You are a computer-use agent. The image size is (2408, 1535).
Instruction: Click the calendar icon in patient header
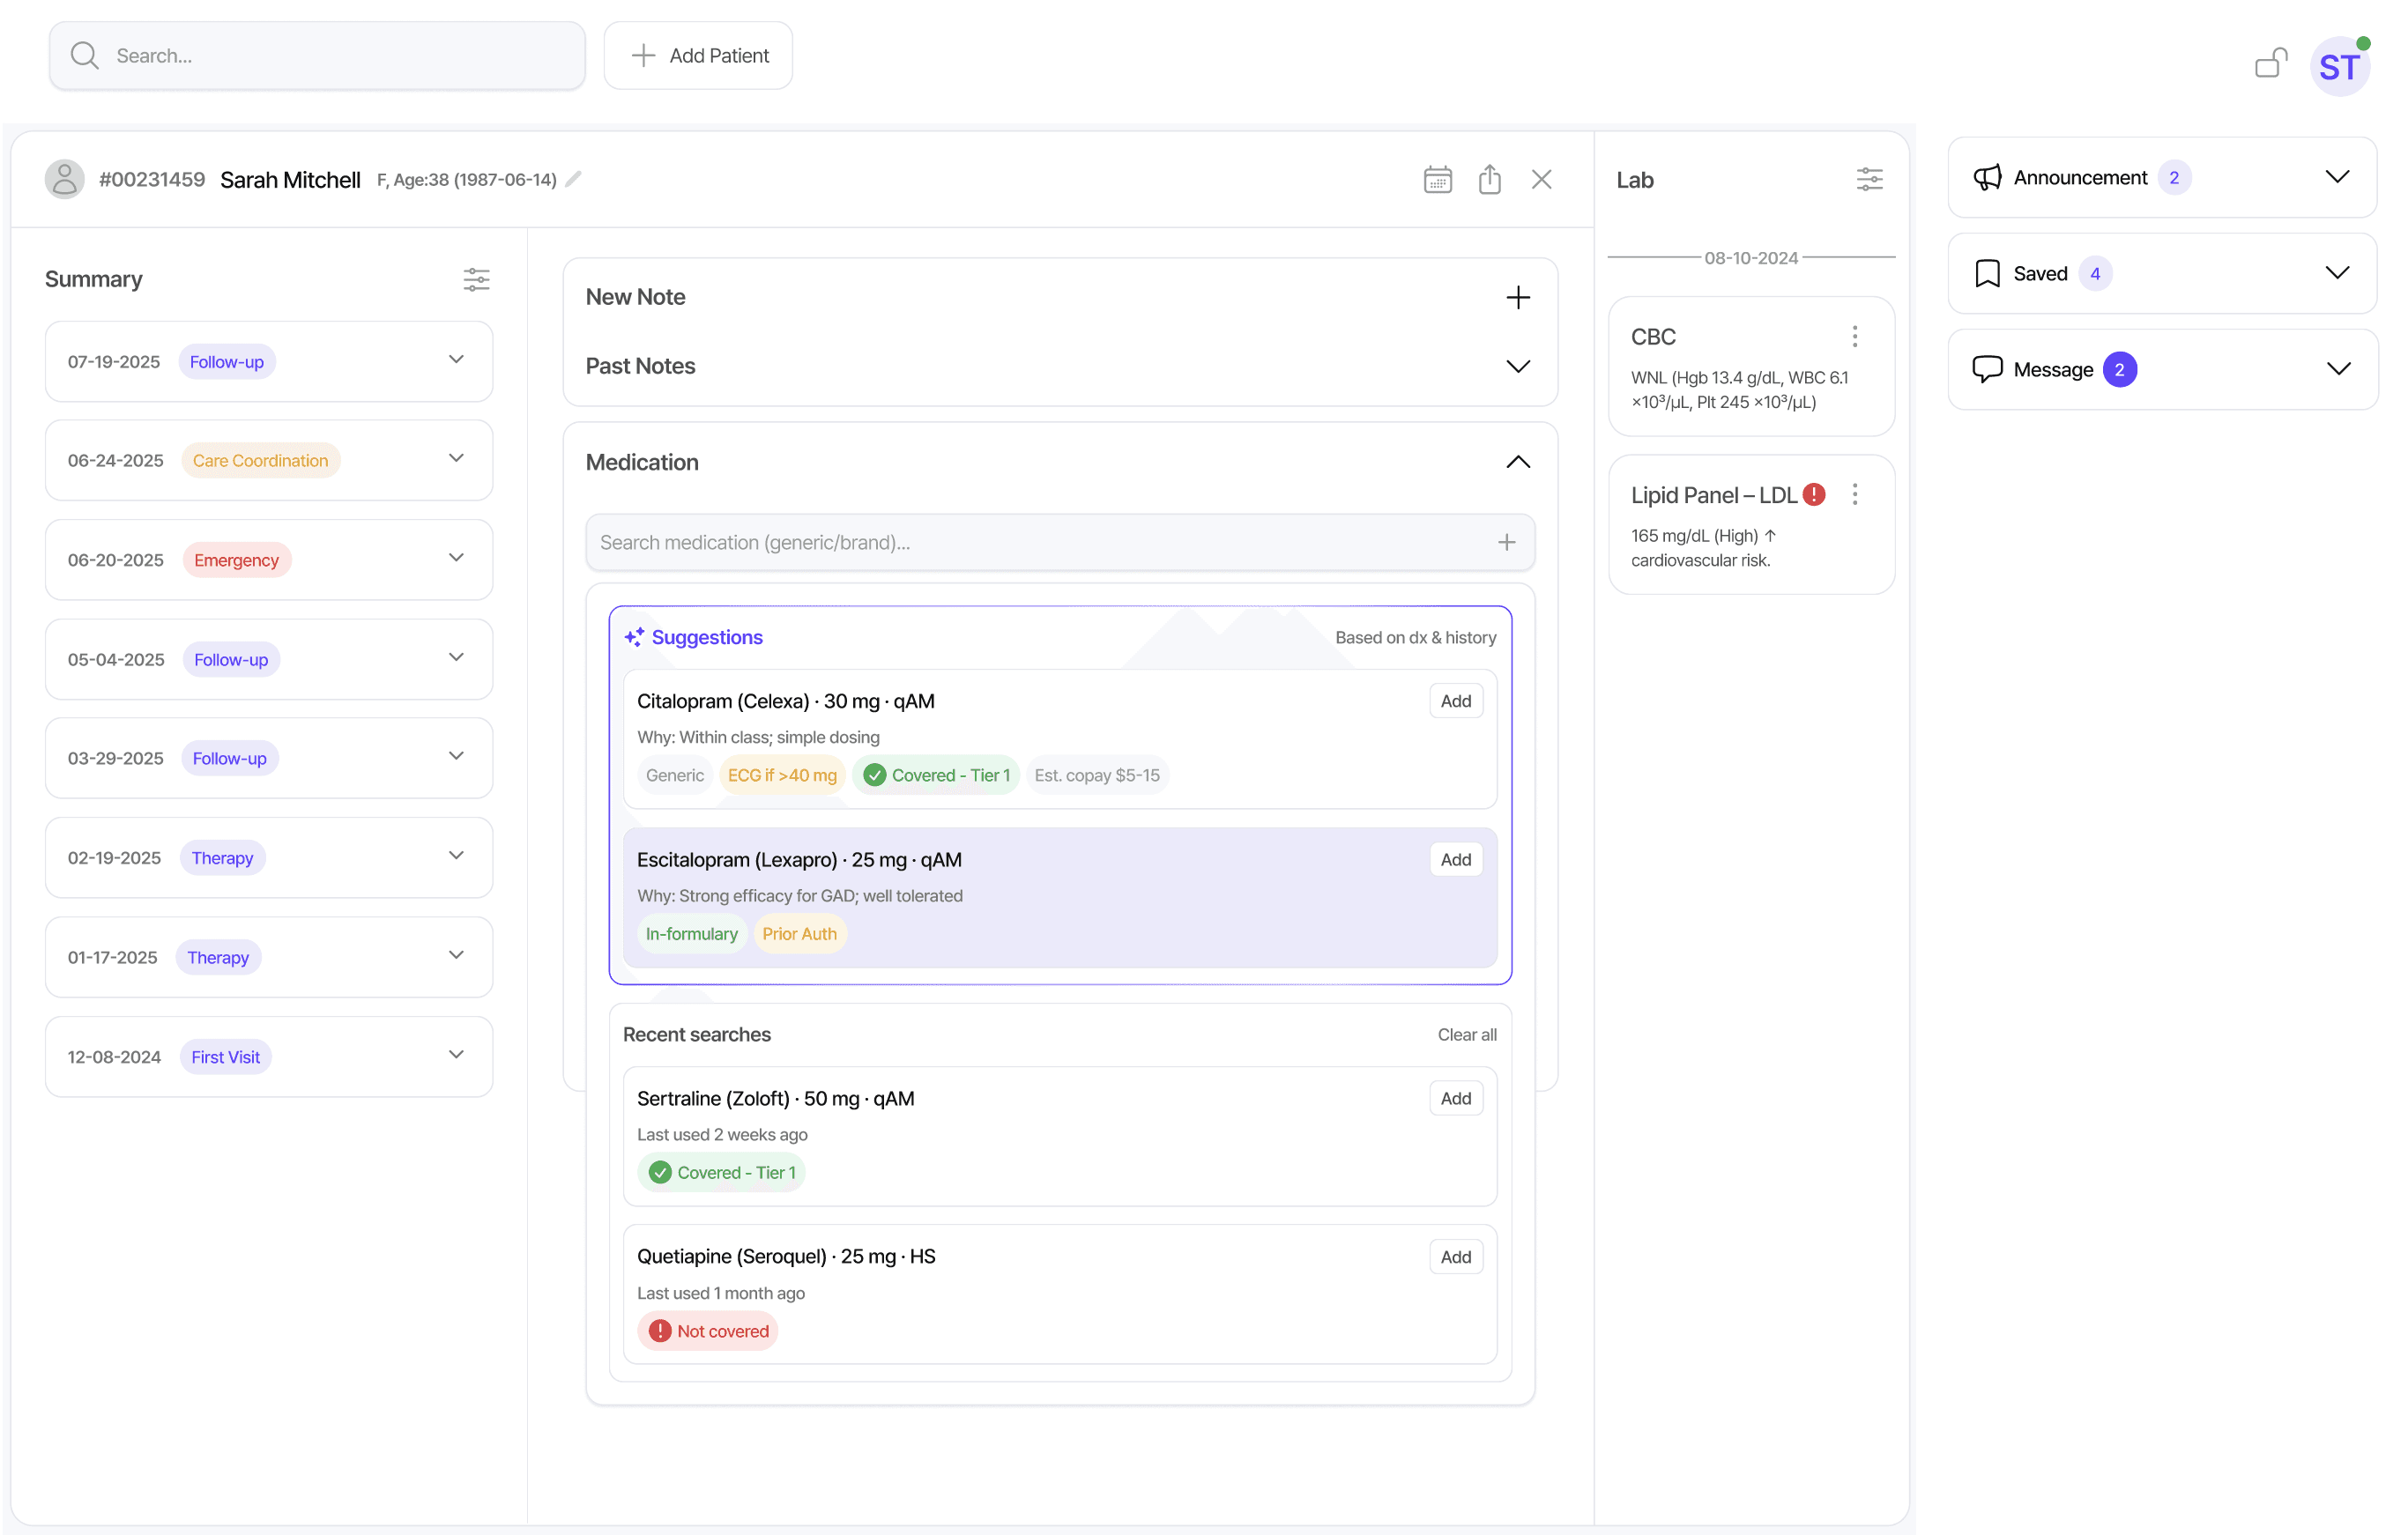click(x=1437, y=180)
